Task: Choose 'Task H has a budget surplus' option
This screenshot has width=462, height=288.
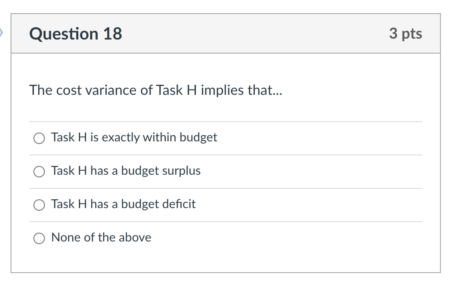Action: (39, 171)
